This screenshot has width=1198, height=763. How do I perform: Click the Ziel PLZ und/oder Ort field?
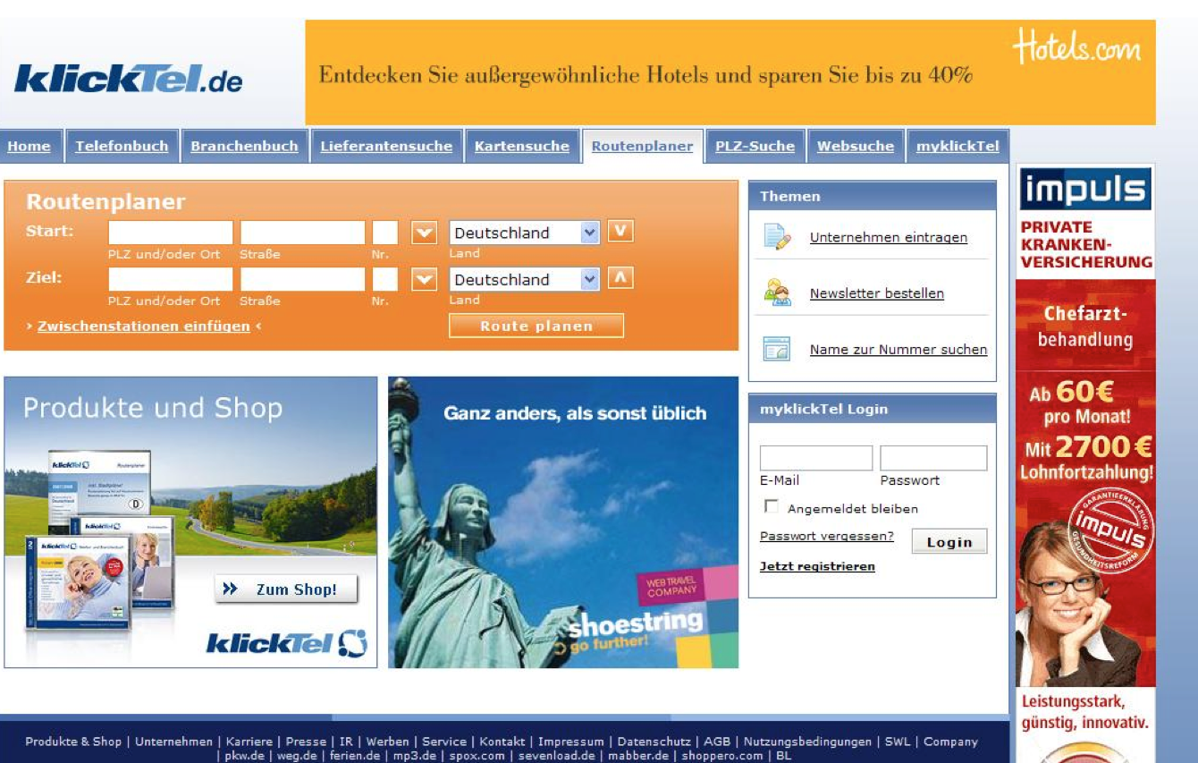point(170,280)
